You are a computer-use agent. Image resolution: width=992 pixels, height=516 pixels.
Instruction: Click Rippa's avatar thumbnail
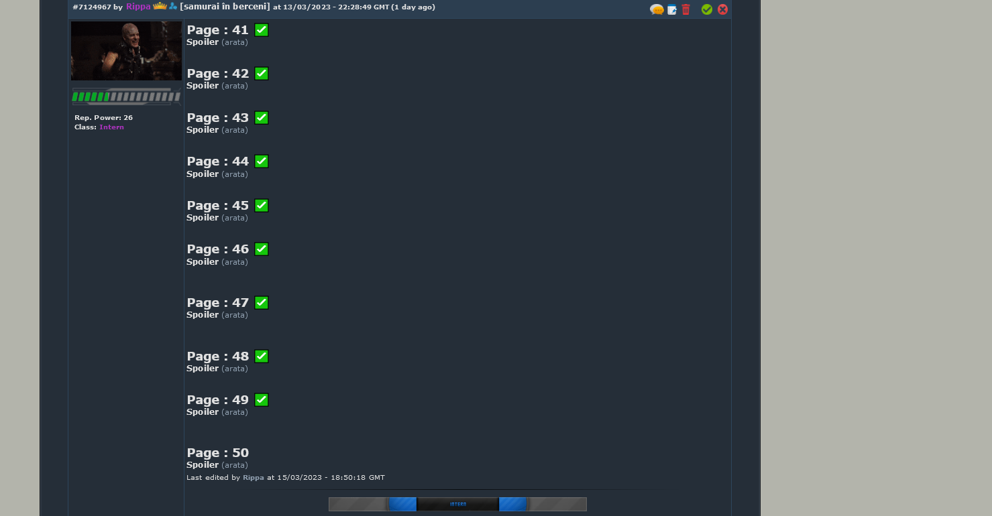tap(126, 51)
